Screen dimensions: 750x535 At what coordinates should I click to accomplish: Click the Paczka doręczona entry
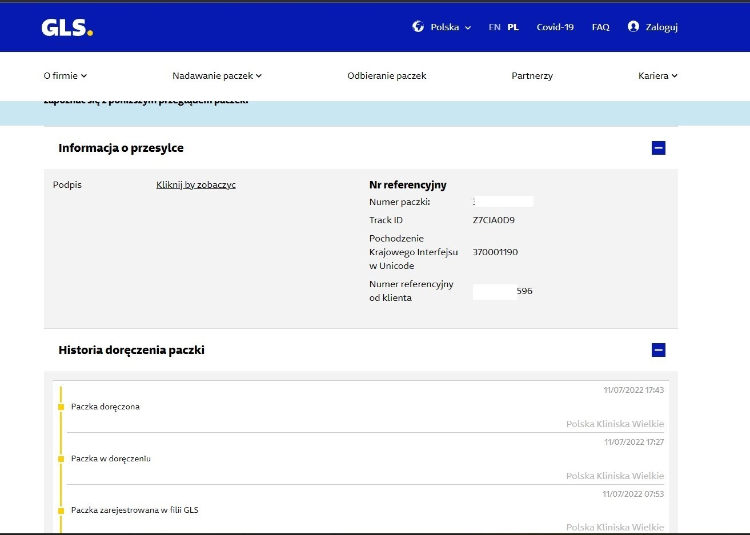(x=105, y=407)
